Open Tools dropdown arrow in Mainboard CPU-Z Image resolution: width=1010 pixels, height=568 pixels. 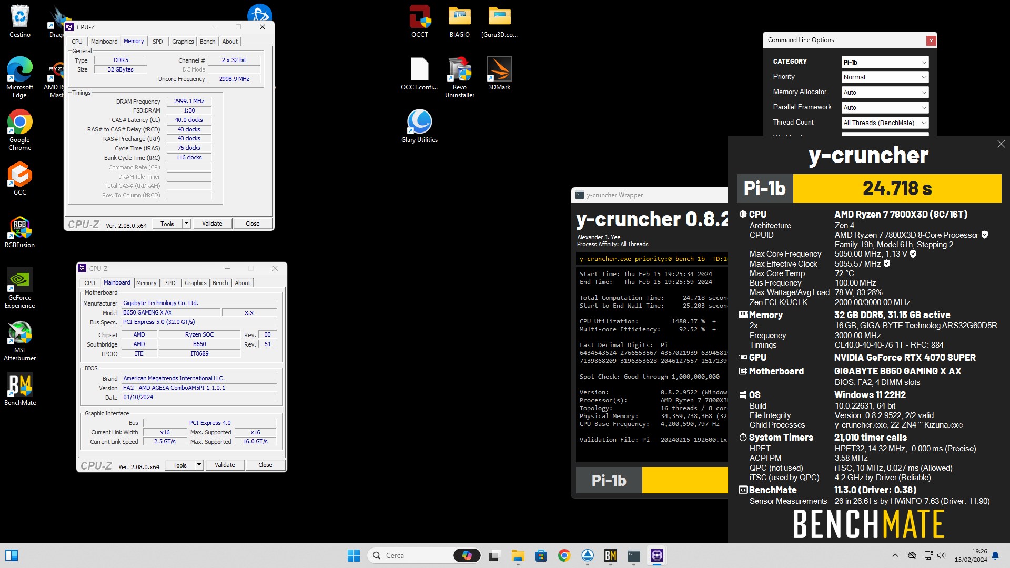tap(199, 465)
